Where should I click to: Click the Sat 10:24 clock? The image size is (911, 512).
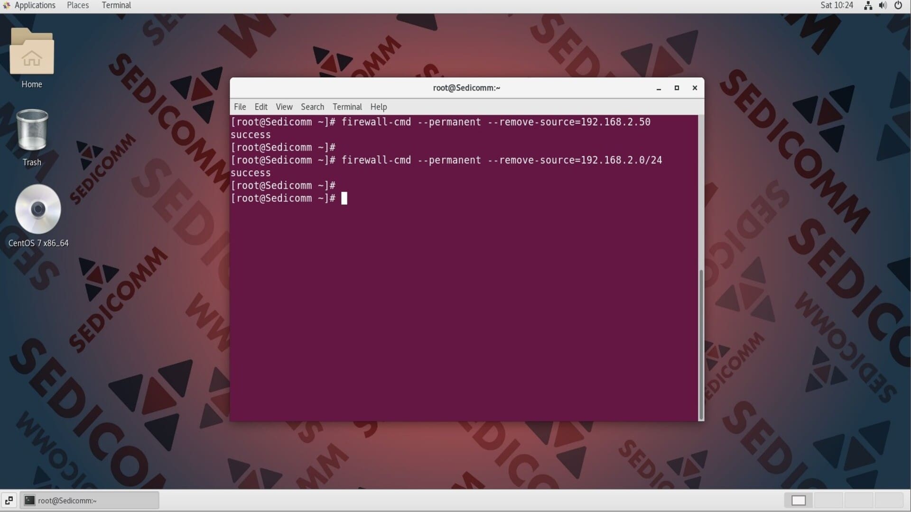[837, 6]
